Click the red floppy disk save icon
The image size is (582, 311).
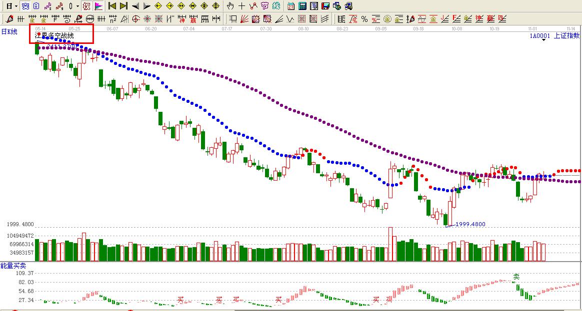[325, 6]
